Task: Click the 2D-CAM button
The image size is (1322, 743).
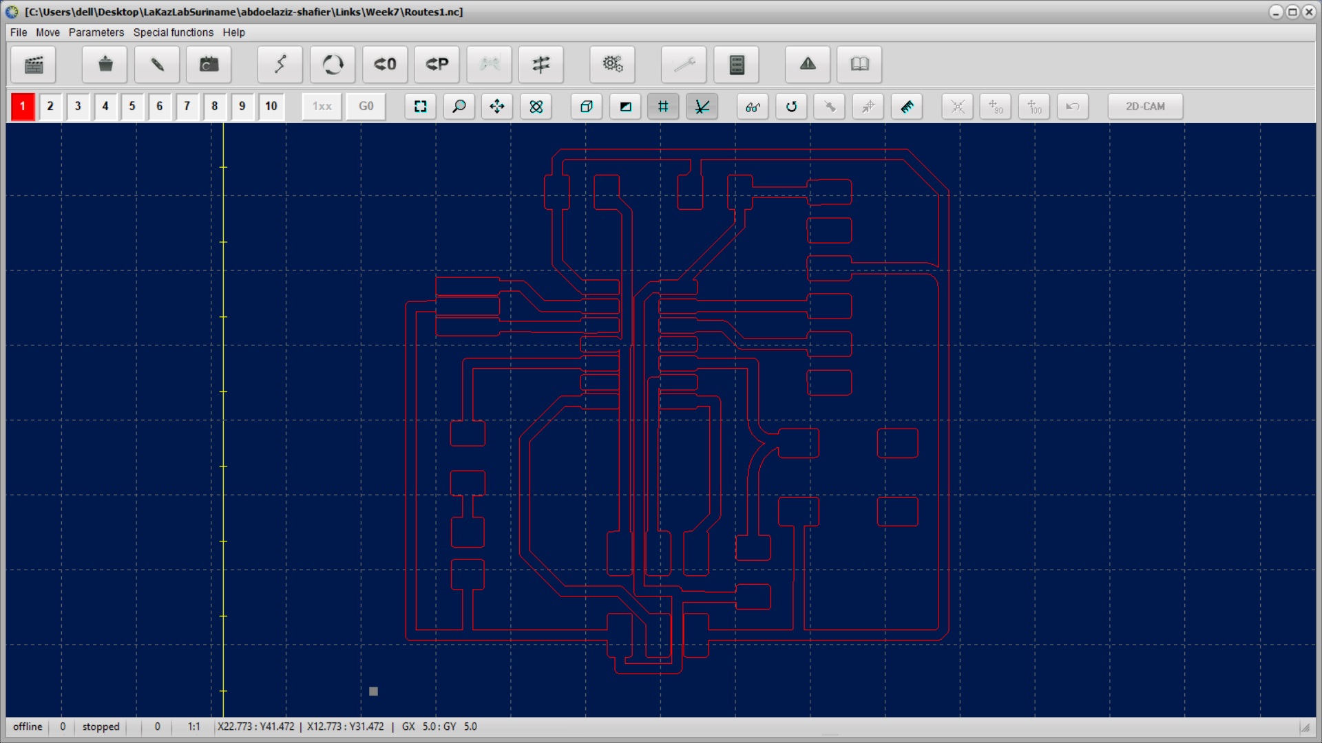Action: pyautogui.click(x=1145, y=107)
